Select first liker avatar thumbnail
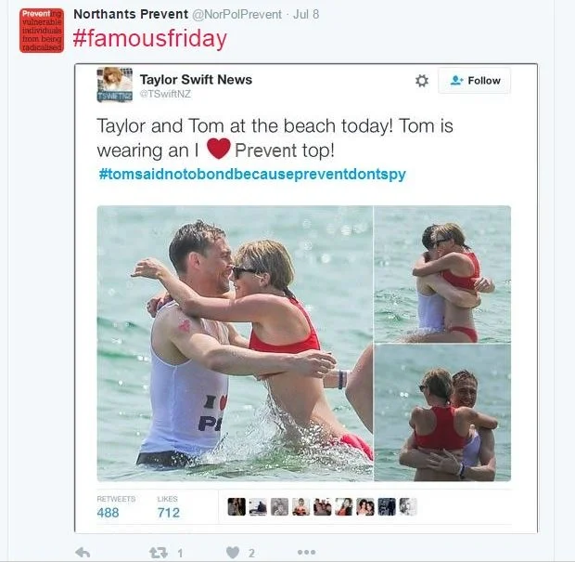This screenshot has height=562, width=575. pyautogui.click(x=236, y=507)
